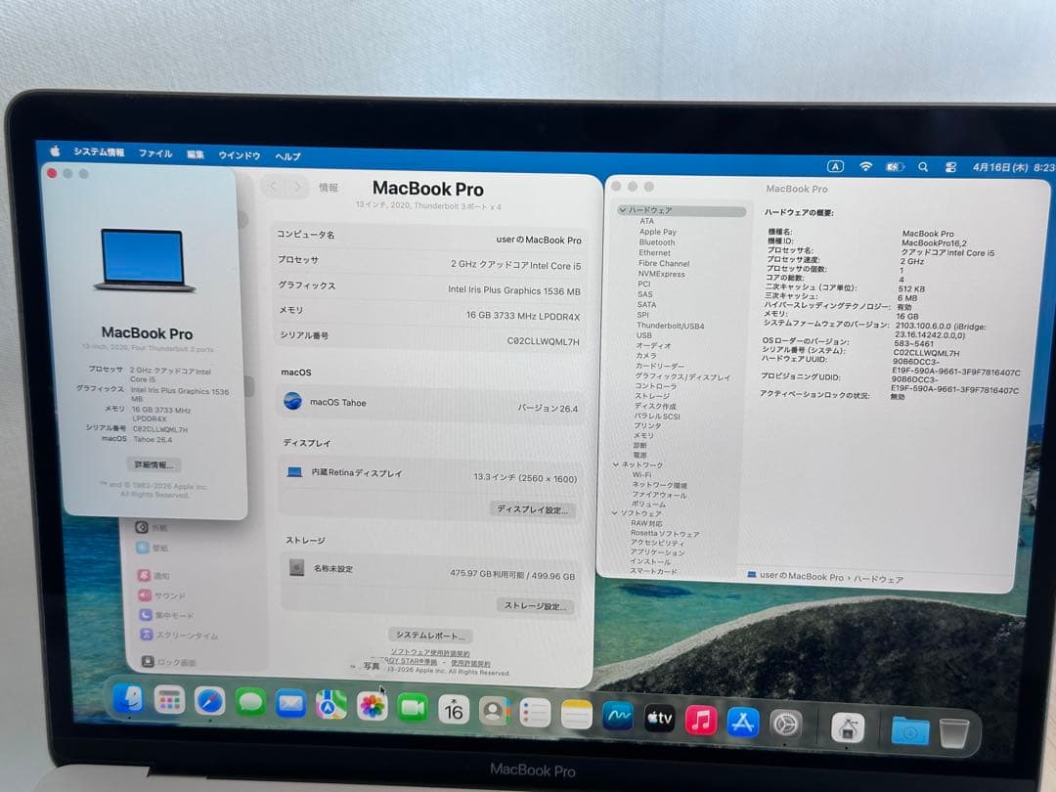
Task: Open the ファイル menu
Action: [x=155, y=154]
